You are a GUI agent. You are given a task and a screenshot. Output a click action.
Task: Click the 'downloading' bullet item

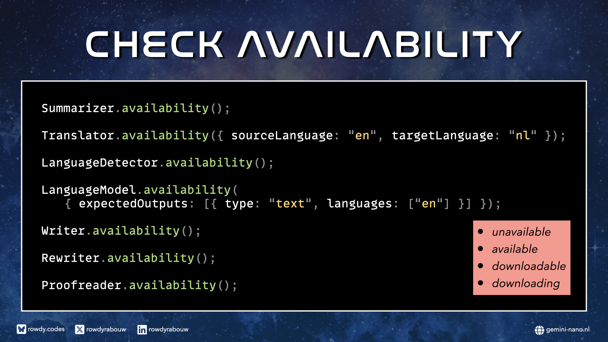point(526,283)
